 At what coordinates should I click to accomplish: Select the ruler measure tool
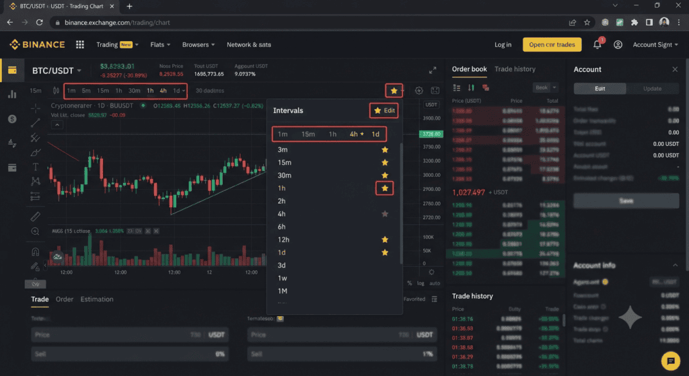(36, 216)
